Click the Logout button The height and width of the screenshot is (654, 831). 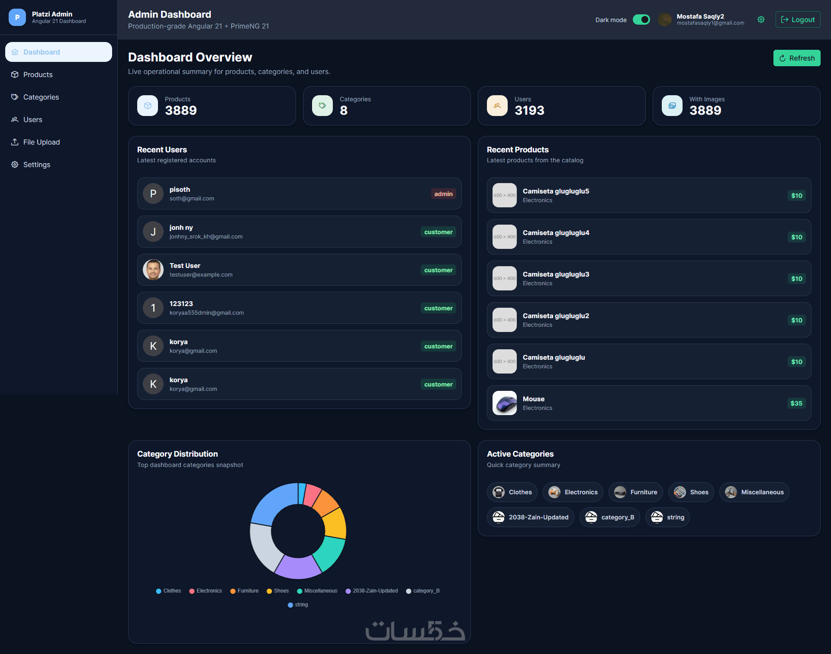(798, 19)
